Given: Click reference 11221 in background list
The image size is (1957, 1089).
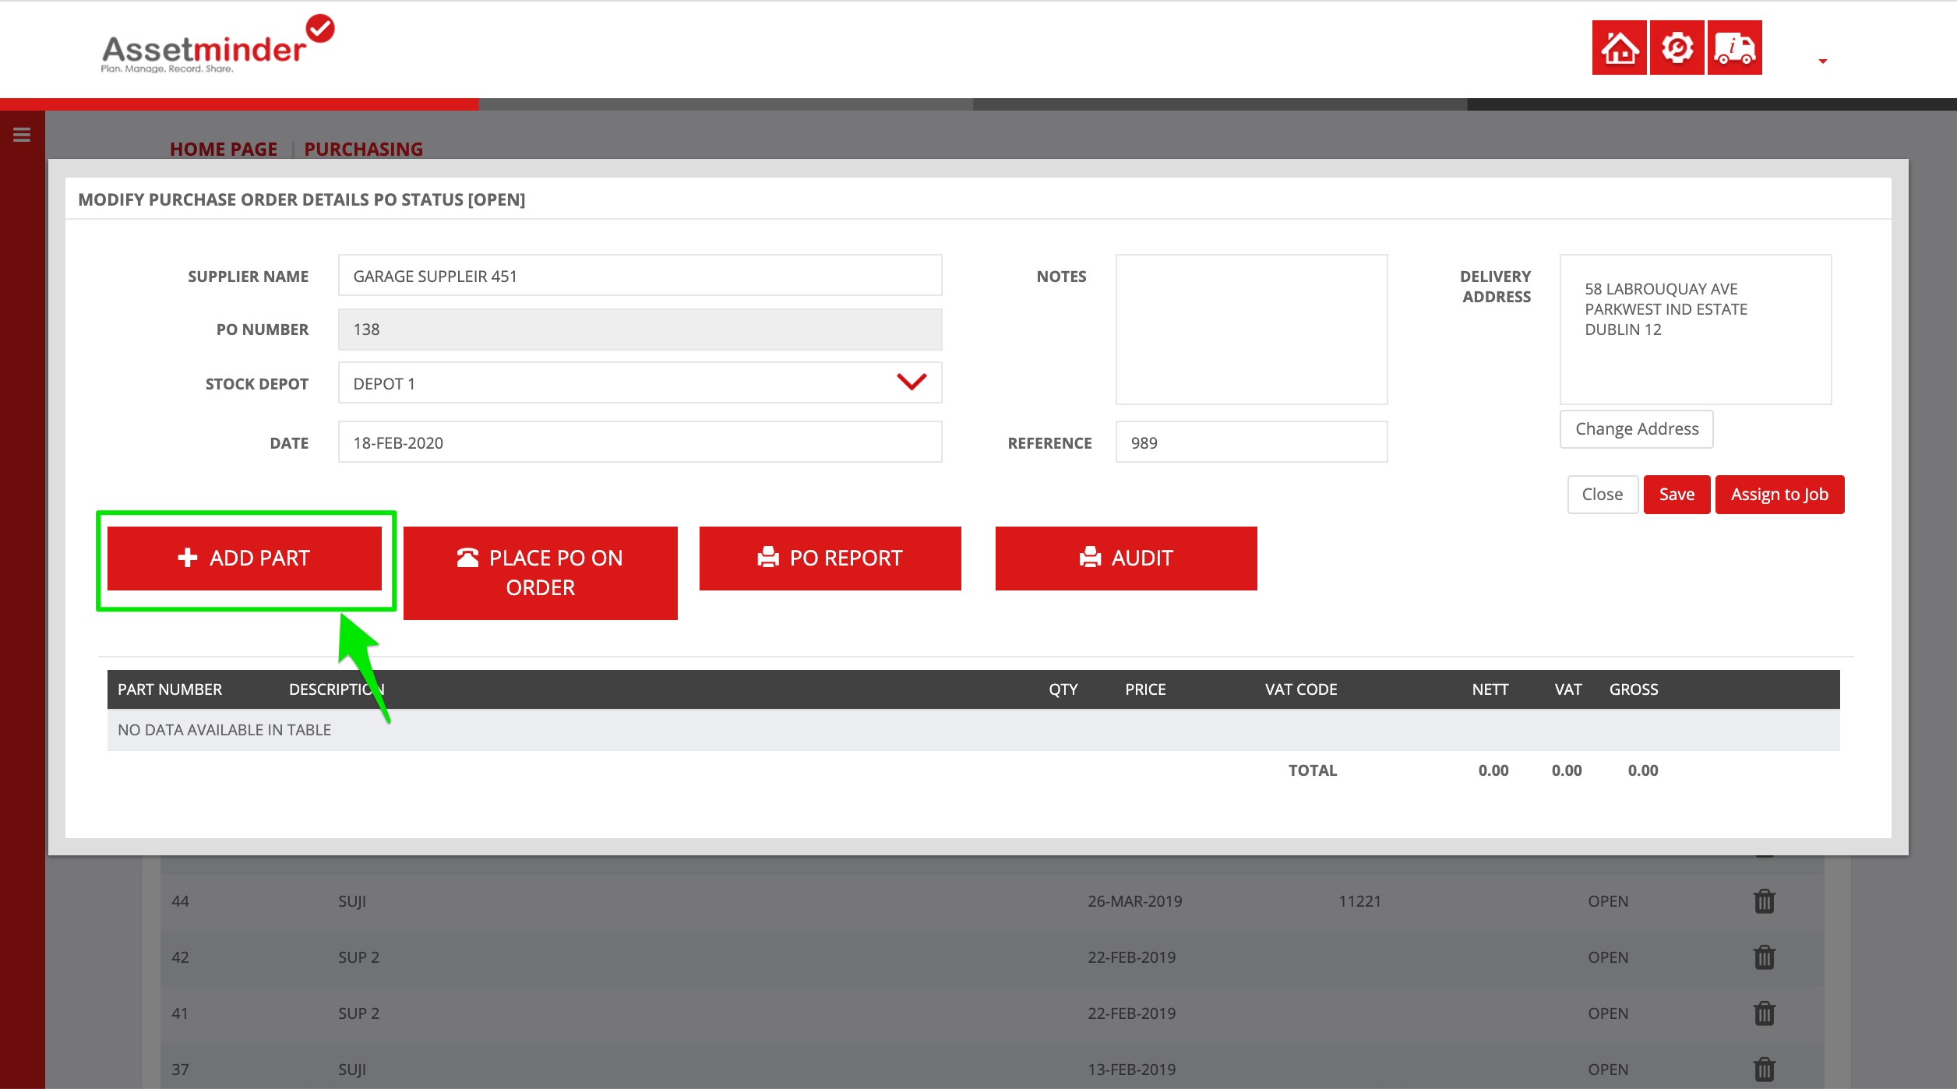Looking at the screenshot, I should click(1359, 901).
